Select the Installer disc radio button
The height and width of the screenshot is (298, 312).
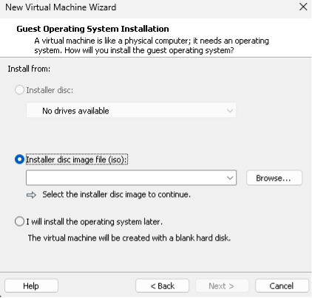coord(19,90)
